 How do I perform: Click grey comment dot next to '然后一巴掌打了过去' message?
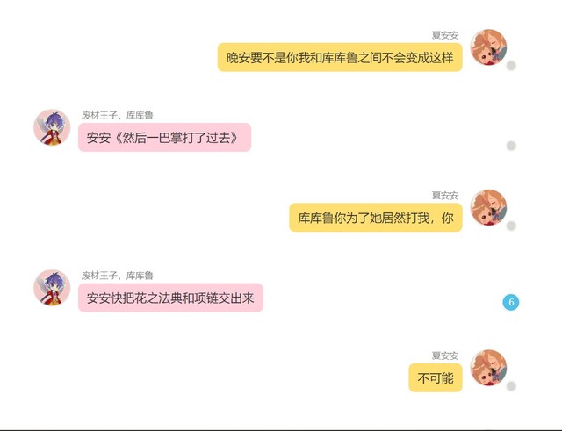click(511, 146)
